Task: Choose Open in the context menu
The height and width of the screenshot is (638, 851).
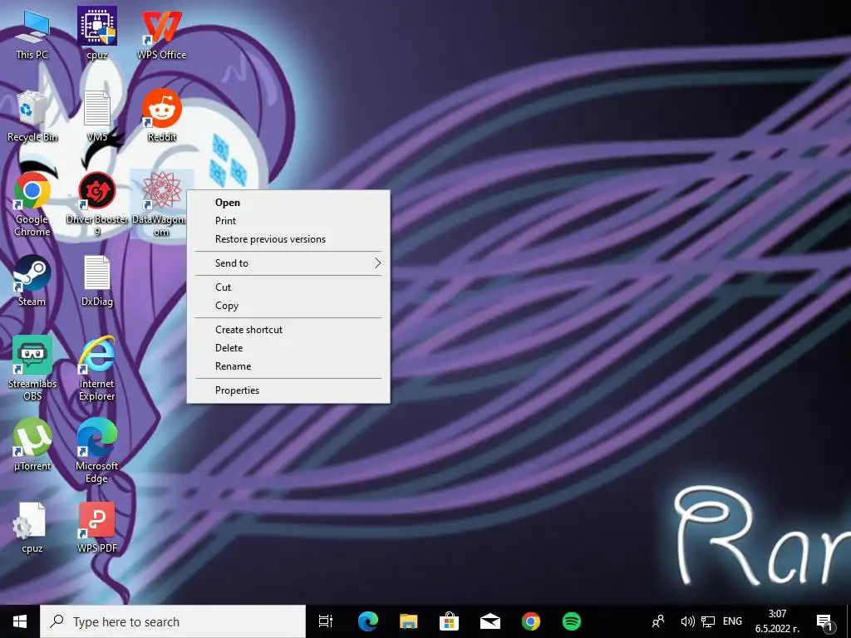Action: tap(288, 203)
